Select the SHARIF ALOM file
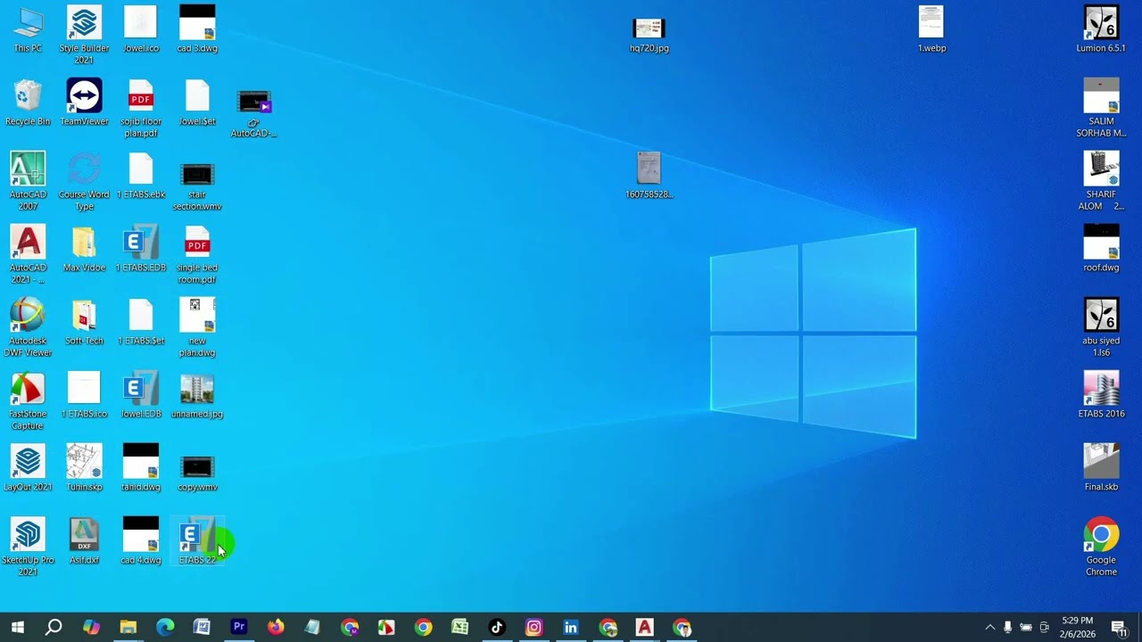The width and height of the screenshot is (1142, 642). pos(1101,181)
